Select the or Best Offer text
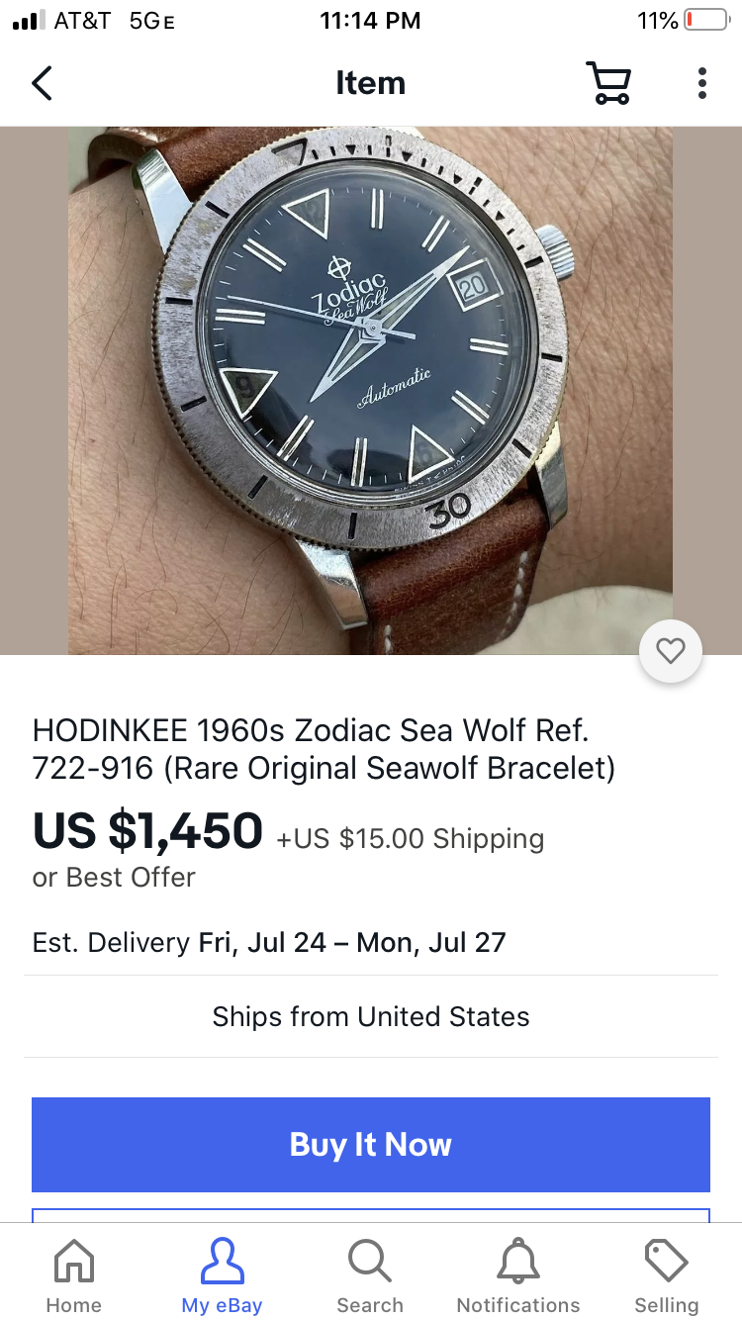 [x=114, y=878]
